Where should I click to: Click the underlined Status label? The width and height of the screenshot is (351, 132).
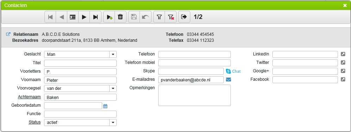(x=35, y=122)
